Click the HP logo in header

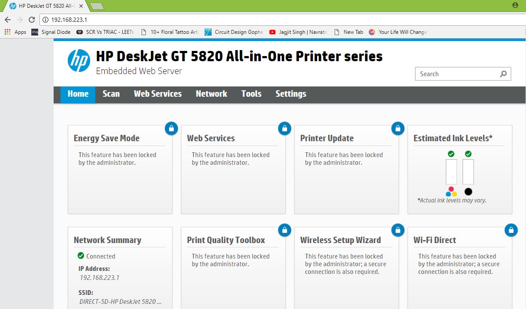pyautogui.click(x=79, y=60)
